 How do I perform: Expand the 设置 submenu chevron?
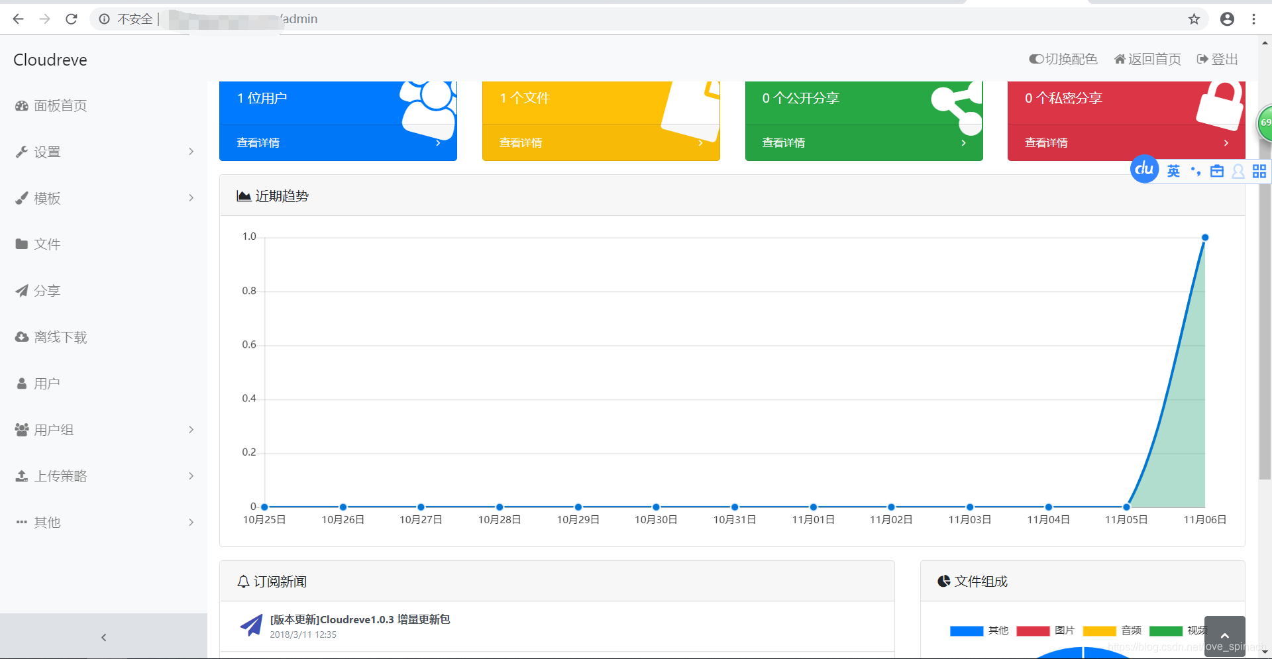click(x=191, y=152)
